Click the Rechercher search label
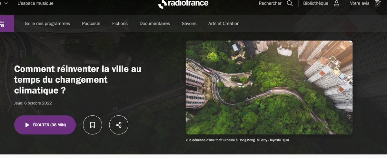 (x=270, y=3)
